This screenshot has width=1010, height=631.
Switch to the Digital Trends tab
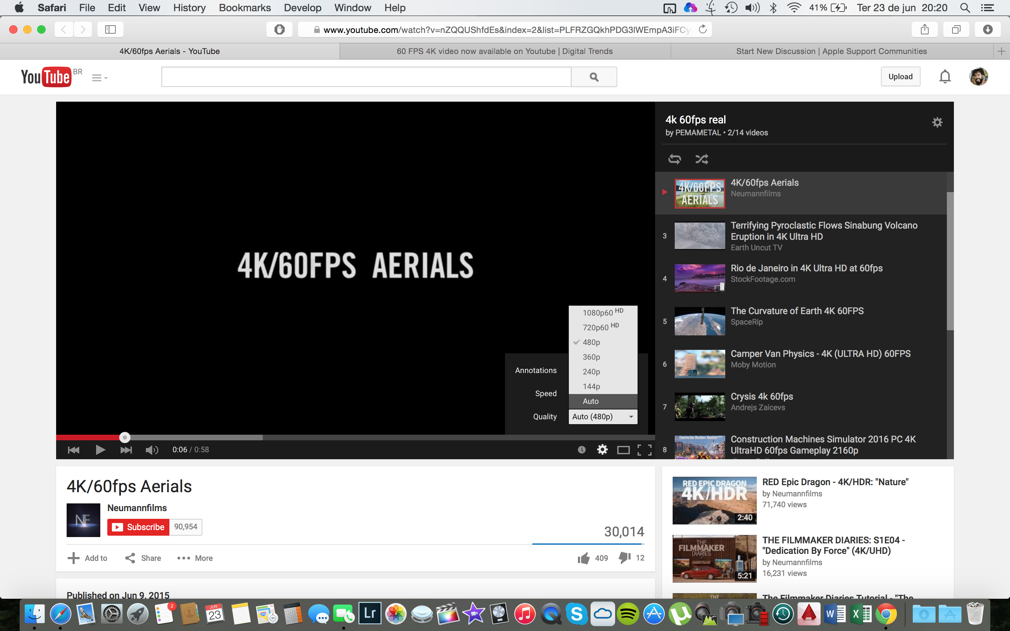tap(505, 51)
